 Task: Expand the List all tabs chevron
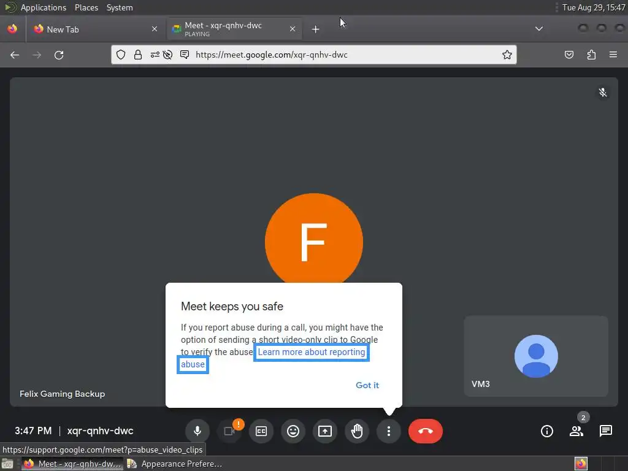coord(539,29)
